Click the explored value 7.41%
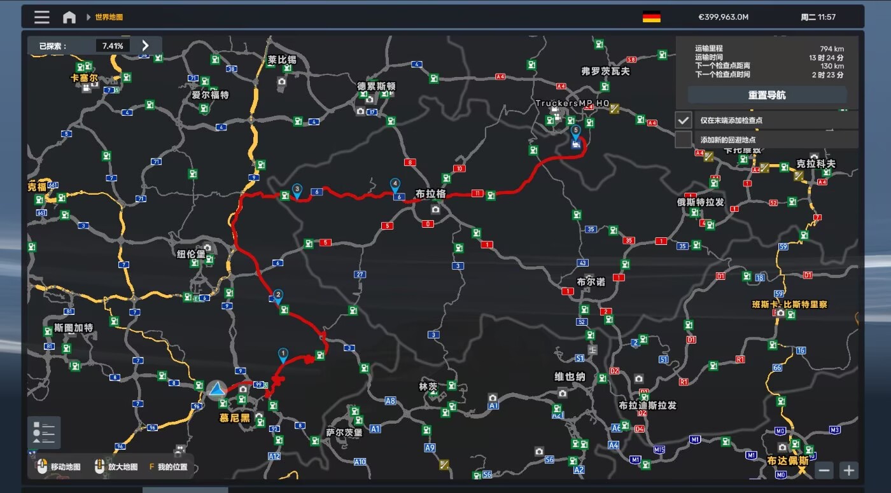The height and width of the screenshot is (493, 891). coord(113,46)
